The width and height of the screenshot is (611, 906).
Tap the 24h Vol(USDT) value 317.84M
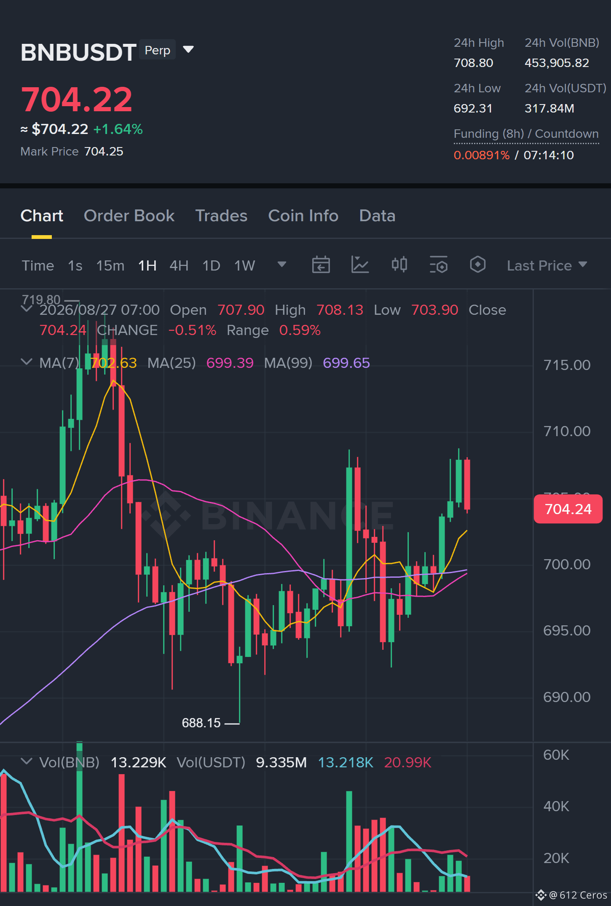click(x=549, y=108)
